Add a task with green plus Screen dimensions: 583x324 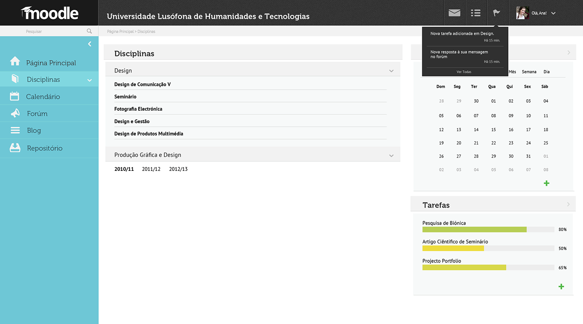point(561,286)
